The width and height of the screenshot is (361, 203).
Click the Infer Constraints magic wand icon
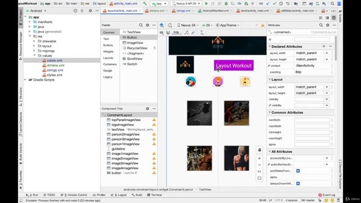[x=193, y=33]
